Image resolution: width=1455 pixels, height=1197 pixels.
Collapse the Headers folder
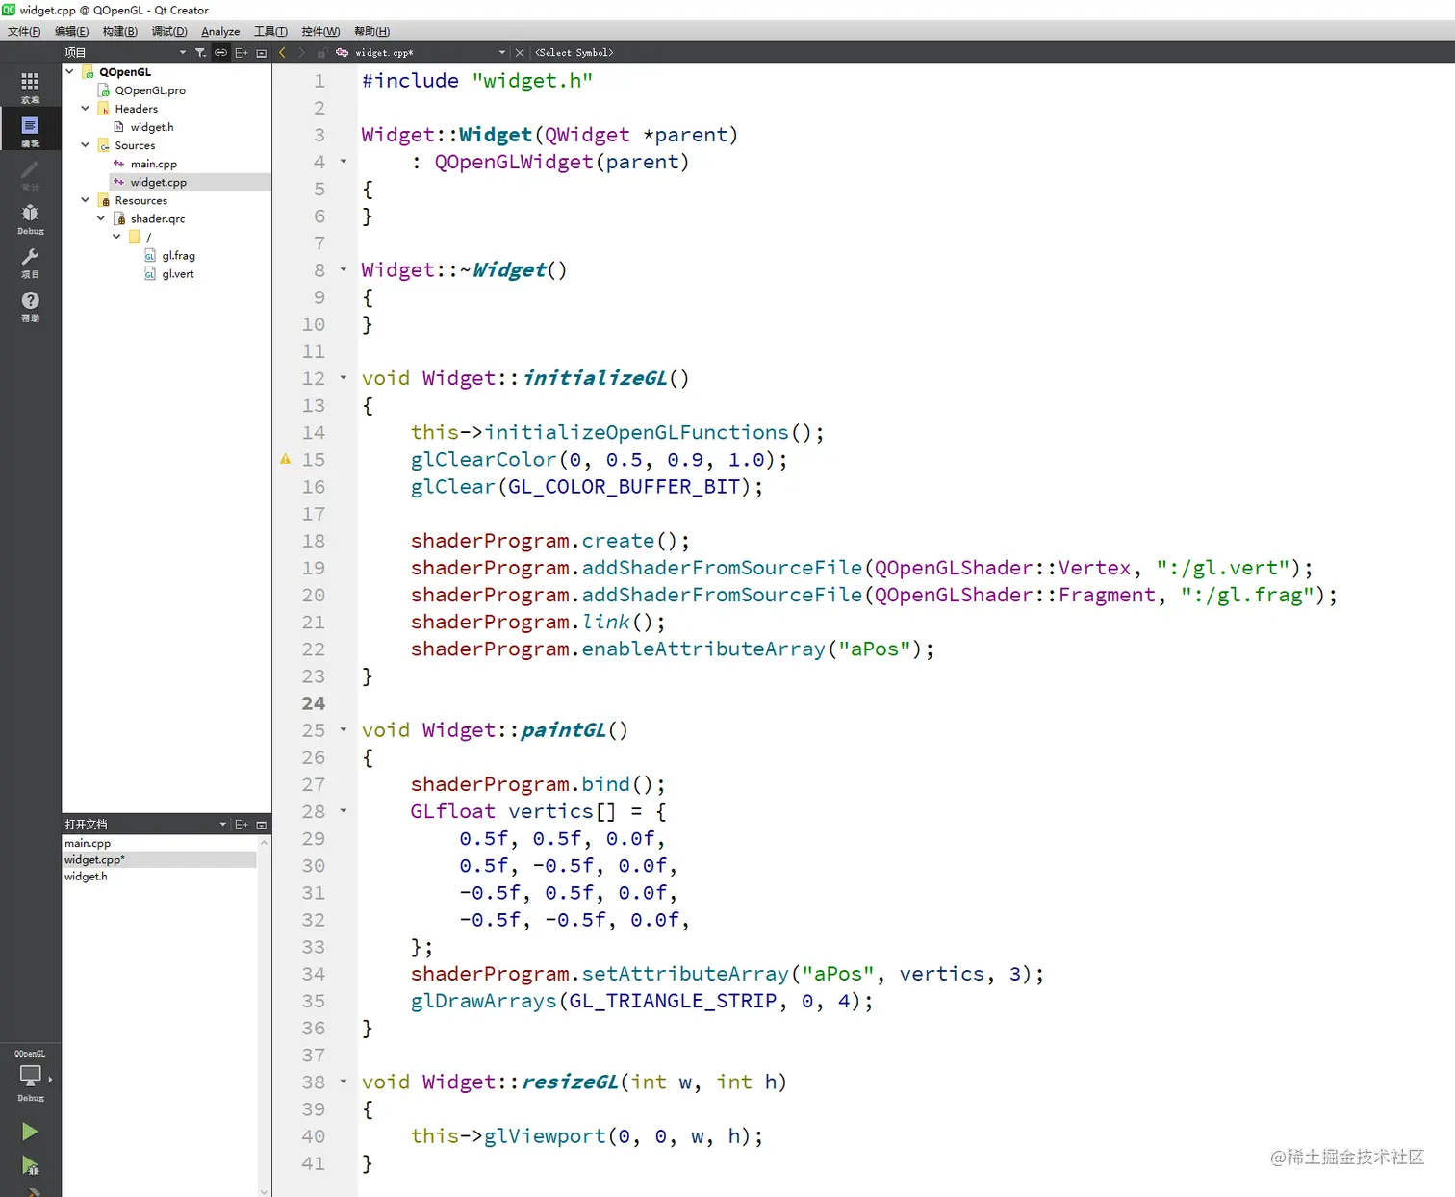85,109
